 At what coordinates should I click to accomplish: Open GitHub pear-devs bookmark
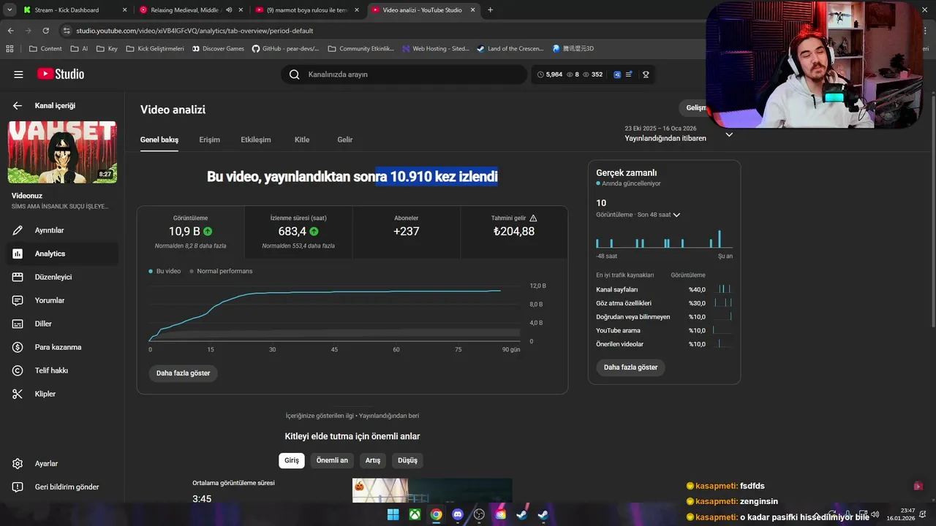(x=286, y=49)
